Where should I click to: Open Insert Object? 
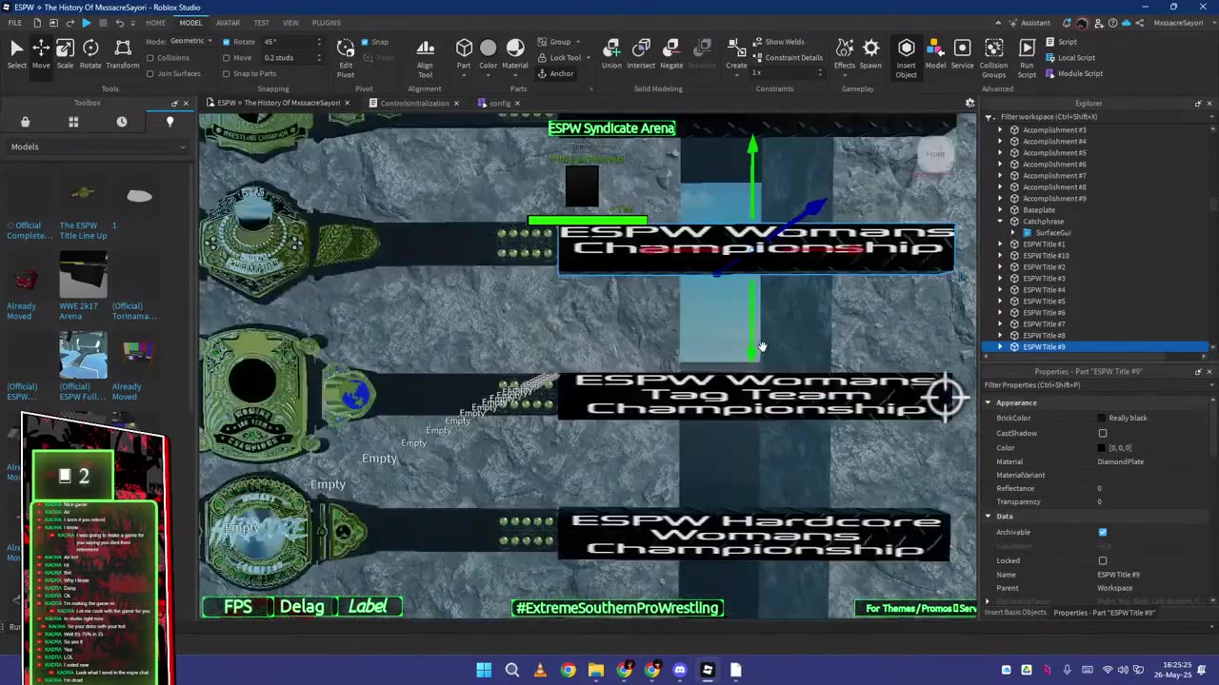pyautogui.click(x=906, y=57)
